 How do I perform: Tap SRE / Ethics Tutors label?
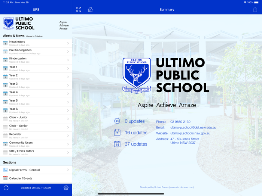click(22, 151)
